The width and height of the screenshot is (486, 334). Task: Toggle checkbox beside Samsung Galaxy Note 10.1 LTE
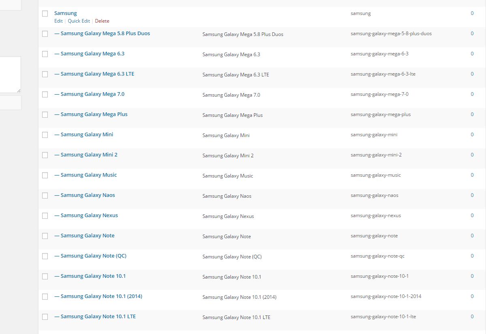[x=45, y=317]
